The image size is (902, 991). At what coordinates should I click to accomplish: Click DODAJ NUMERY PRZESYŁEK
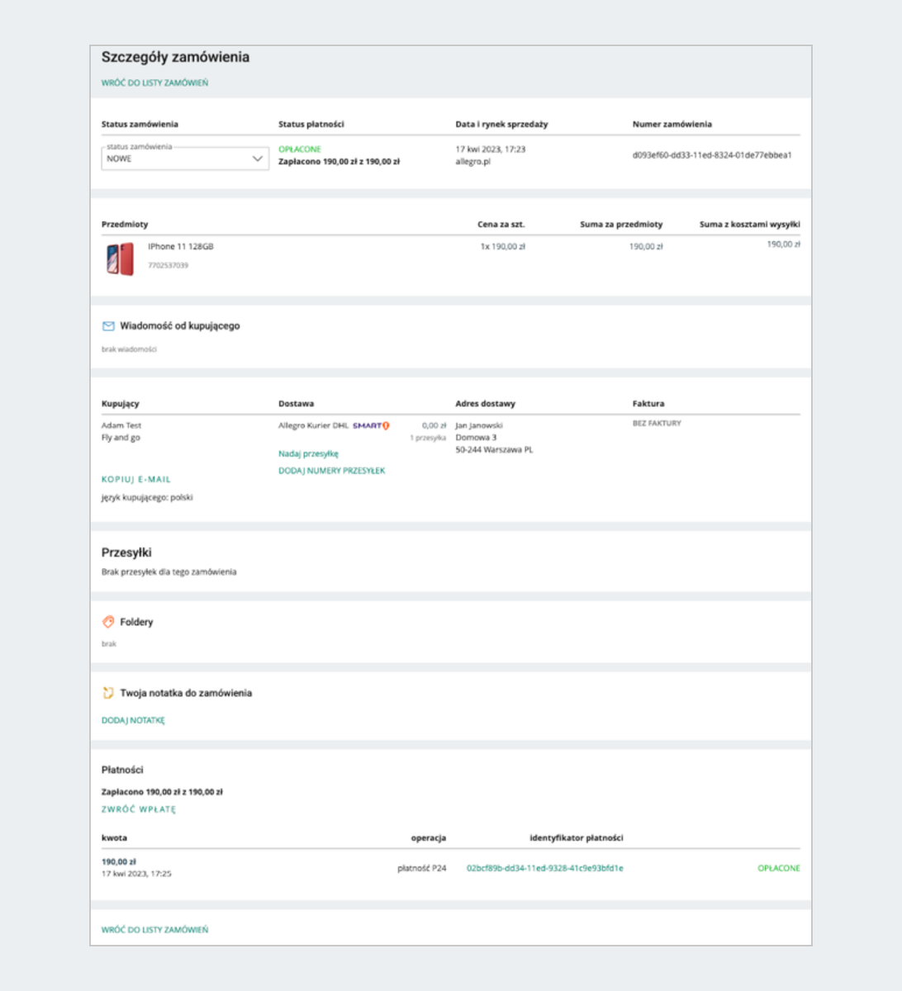click(x=332, y=471)
